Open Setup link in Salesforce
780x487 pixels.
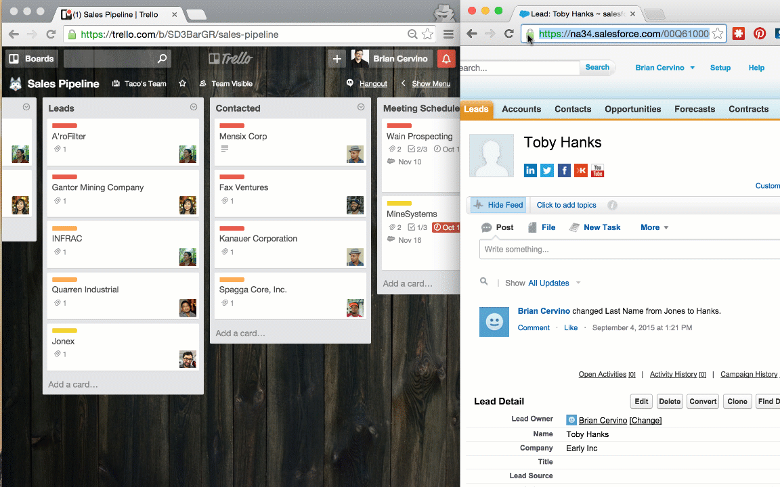click(720, 68)
